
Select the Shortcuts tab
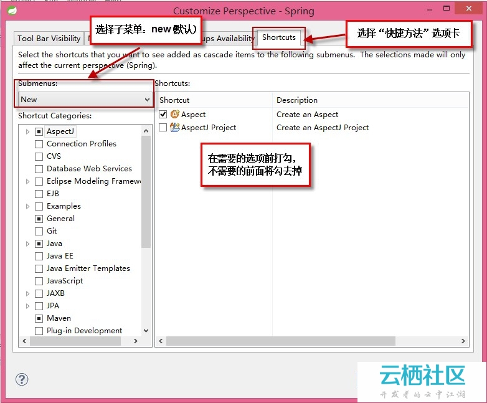coord(278,37)
